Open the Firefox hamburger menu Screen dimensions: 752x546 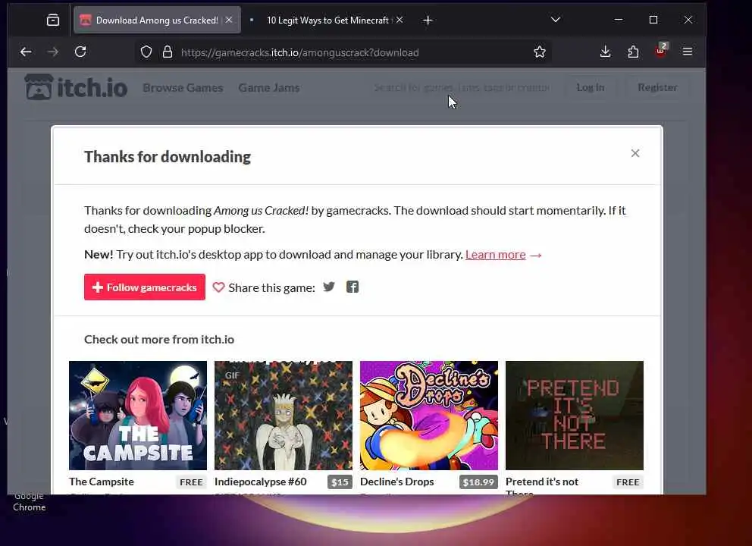coord(688,52)
